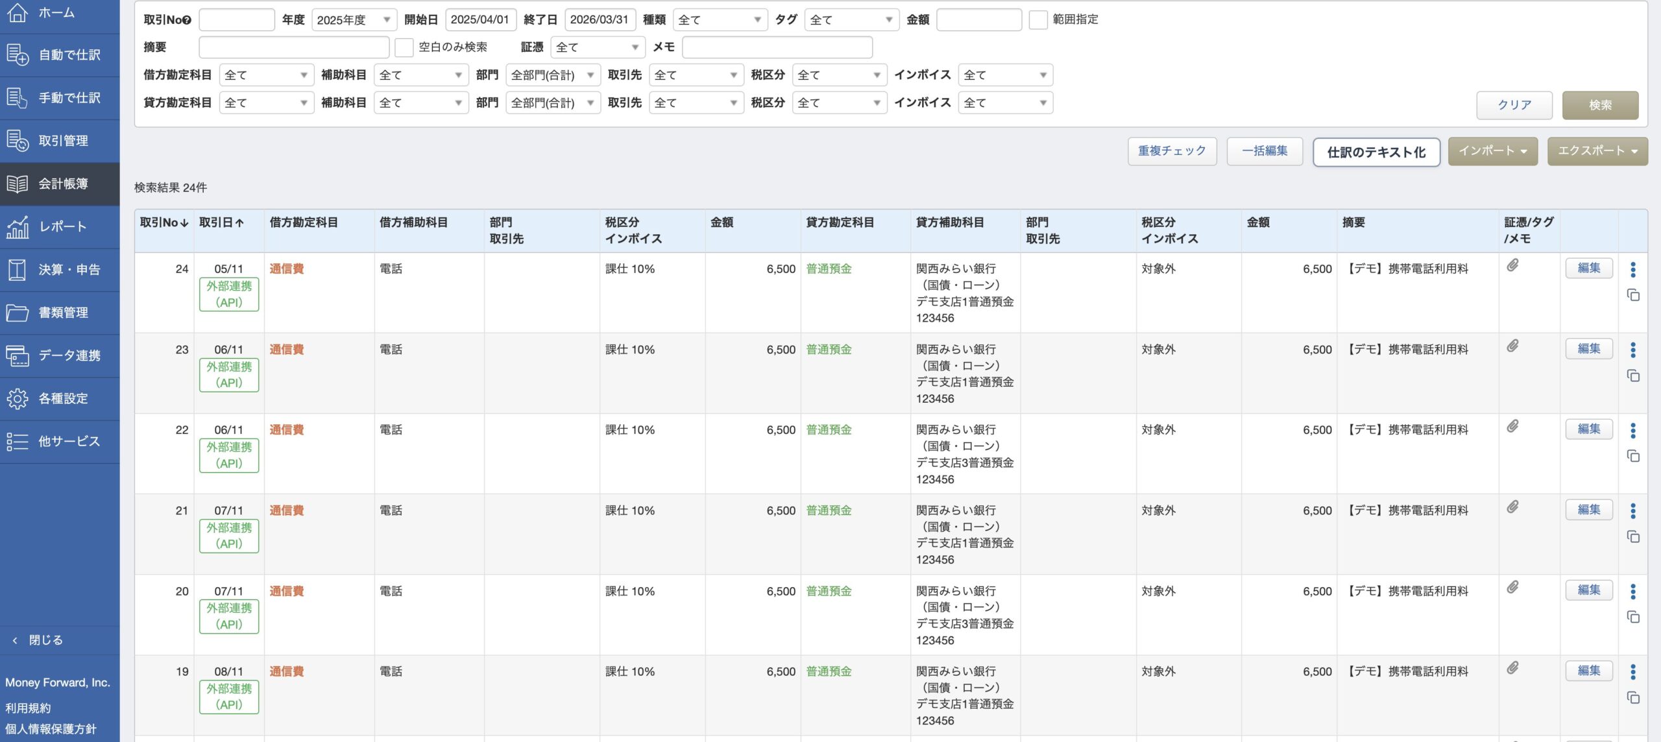Expand エクスポート dropdown button
This screenshot has width=1661, height=742.
[1597, 151]
